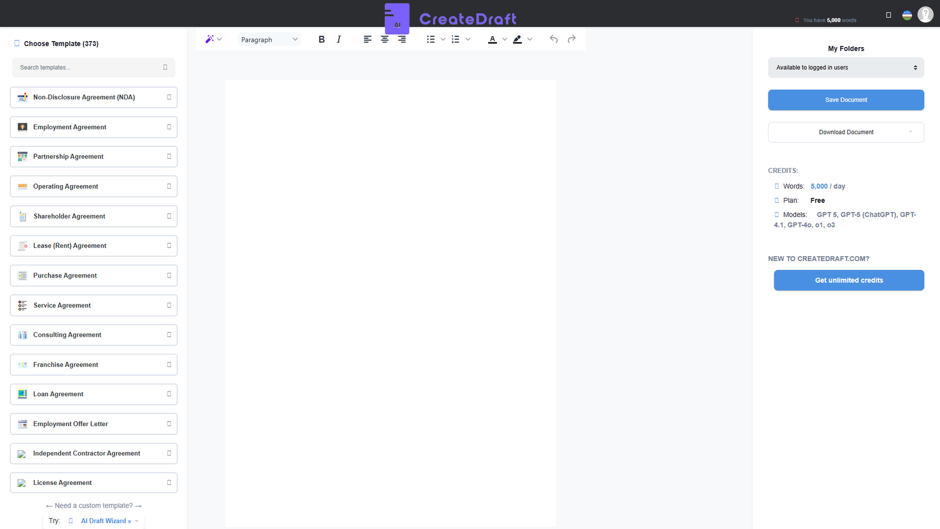This screenshot has width=940, height=529.
Task: Toggle bold formatting
Action: (321, 39)
